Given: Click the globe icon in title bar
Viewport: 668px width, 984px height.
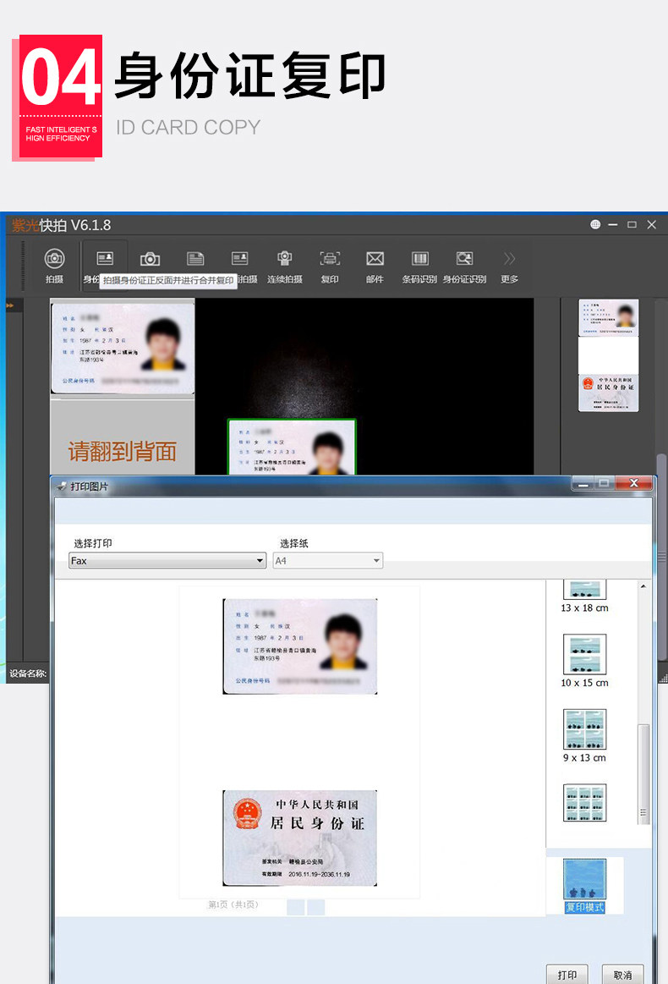Looking at the screenshot, I should pos(595,225).
